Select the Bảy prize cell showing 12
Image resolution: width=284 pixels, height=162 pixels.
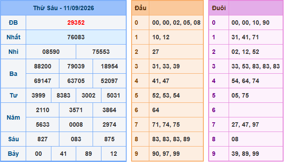113,154
